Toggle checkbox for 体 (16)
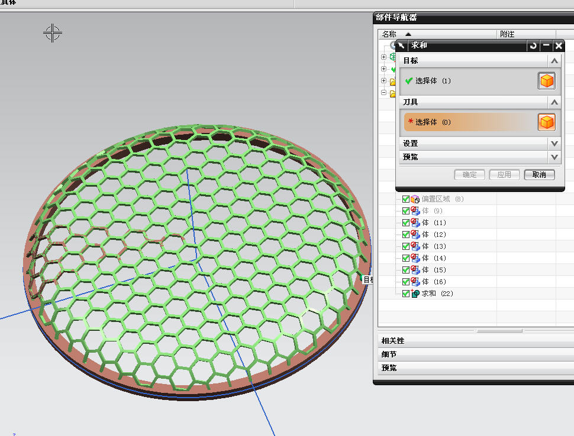574x436 pixels. coord(405,282)
